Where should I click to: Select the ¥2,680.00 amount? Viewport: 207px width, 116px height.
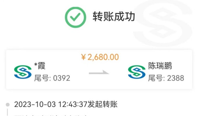pos(100,57)
